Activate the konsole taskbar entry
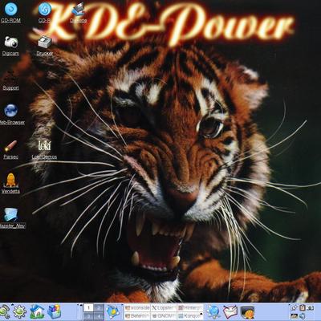 (137, 308)
